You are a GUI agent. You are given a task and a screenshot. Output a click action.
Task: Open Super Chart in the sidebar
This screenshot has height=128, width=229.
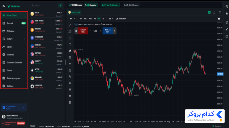(14, 15)
